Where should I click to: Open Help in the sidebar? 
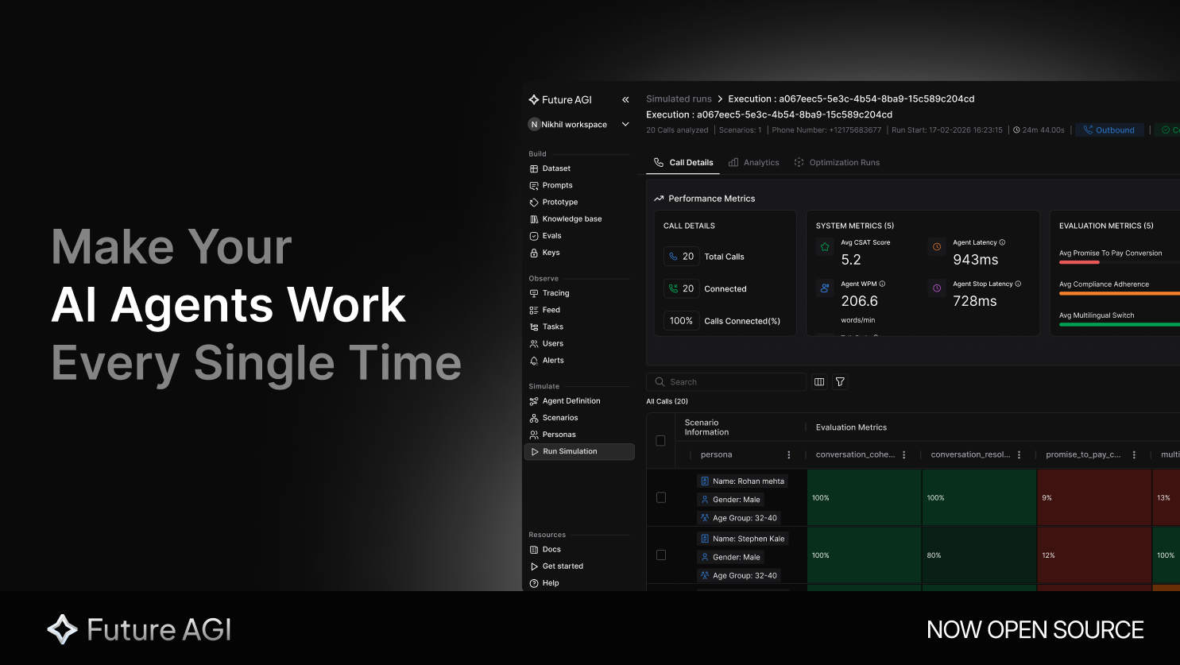click(x=544, y=583)
